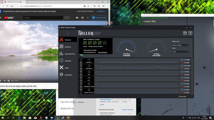Open the YouTube apps grid icon
214x120 pixels.
(x=82, y=18)
